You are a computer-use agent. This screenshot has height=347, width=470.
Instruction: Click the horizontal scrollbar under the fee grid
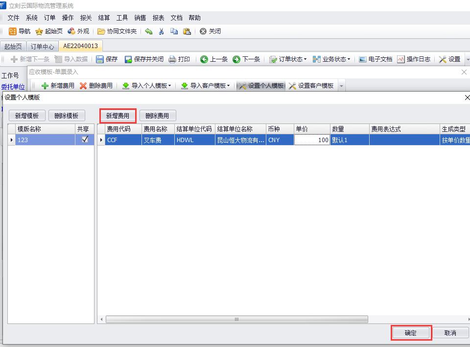tap(236, 320)
